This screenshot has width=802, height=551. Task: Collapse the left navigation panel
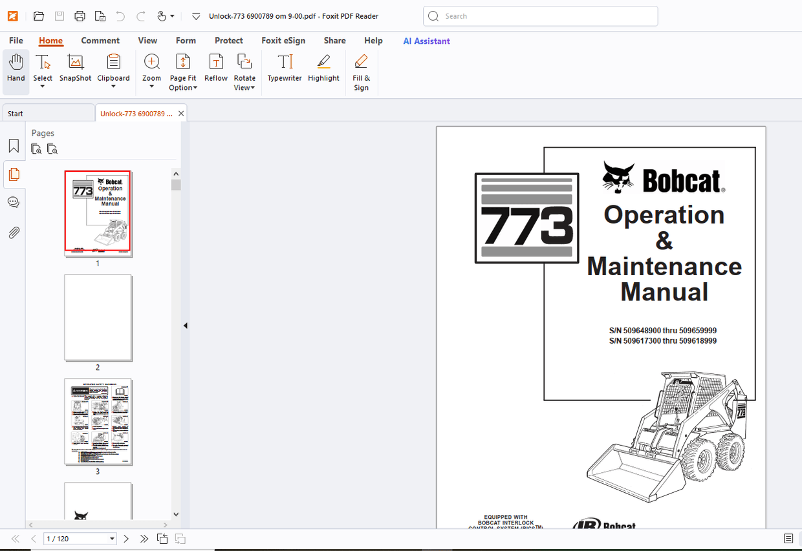click(185, 325)
